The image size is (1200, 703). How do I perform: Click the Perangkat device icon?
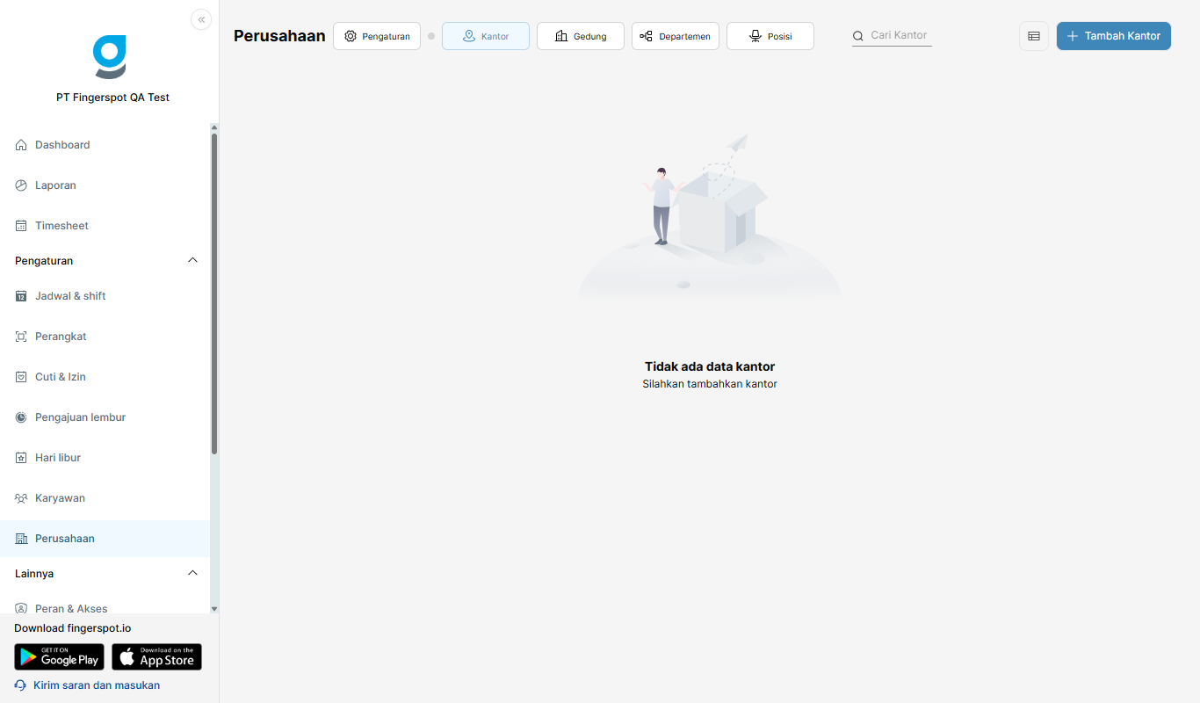[21, 337]
